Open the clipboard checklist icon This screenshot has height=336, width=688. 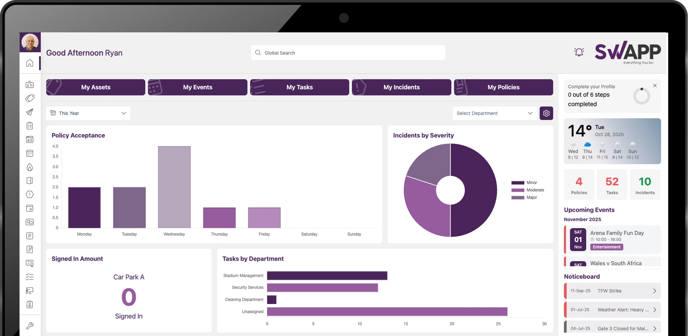coord(30,125)
